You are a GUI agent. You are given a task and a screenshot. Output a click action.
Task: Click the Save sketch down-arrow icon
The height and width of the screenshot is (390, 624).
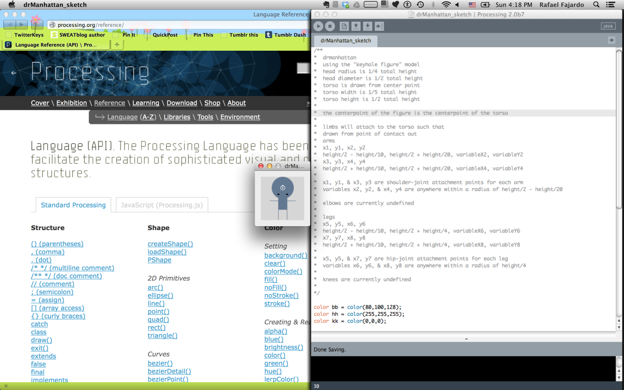tap(368, 26)
